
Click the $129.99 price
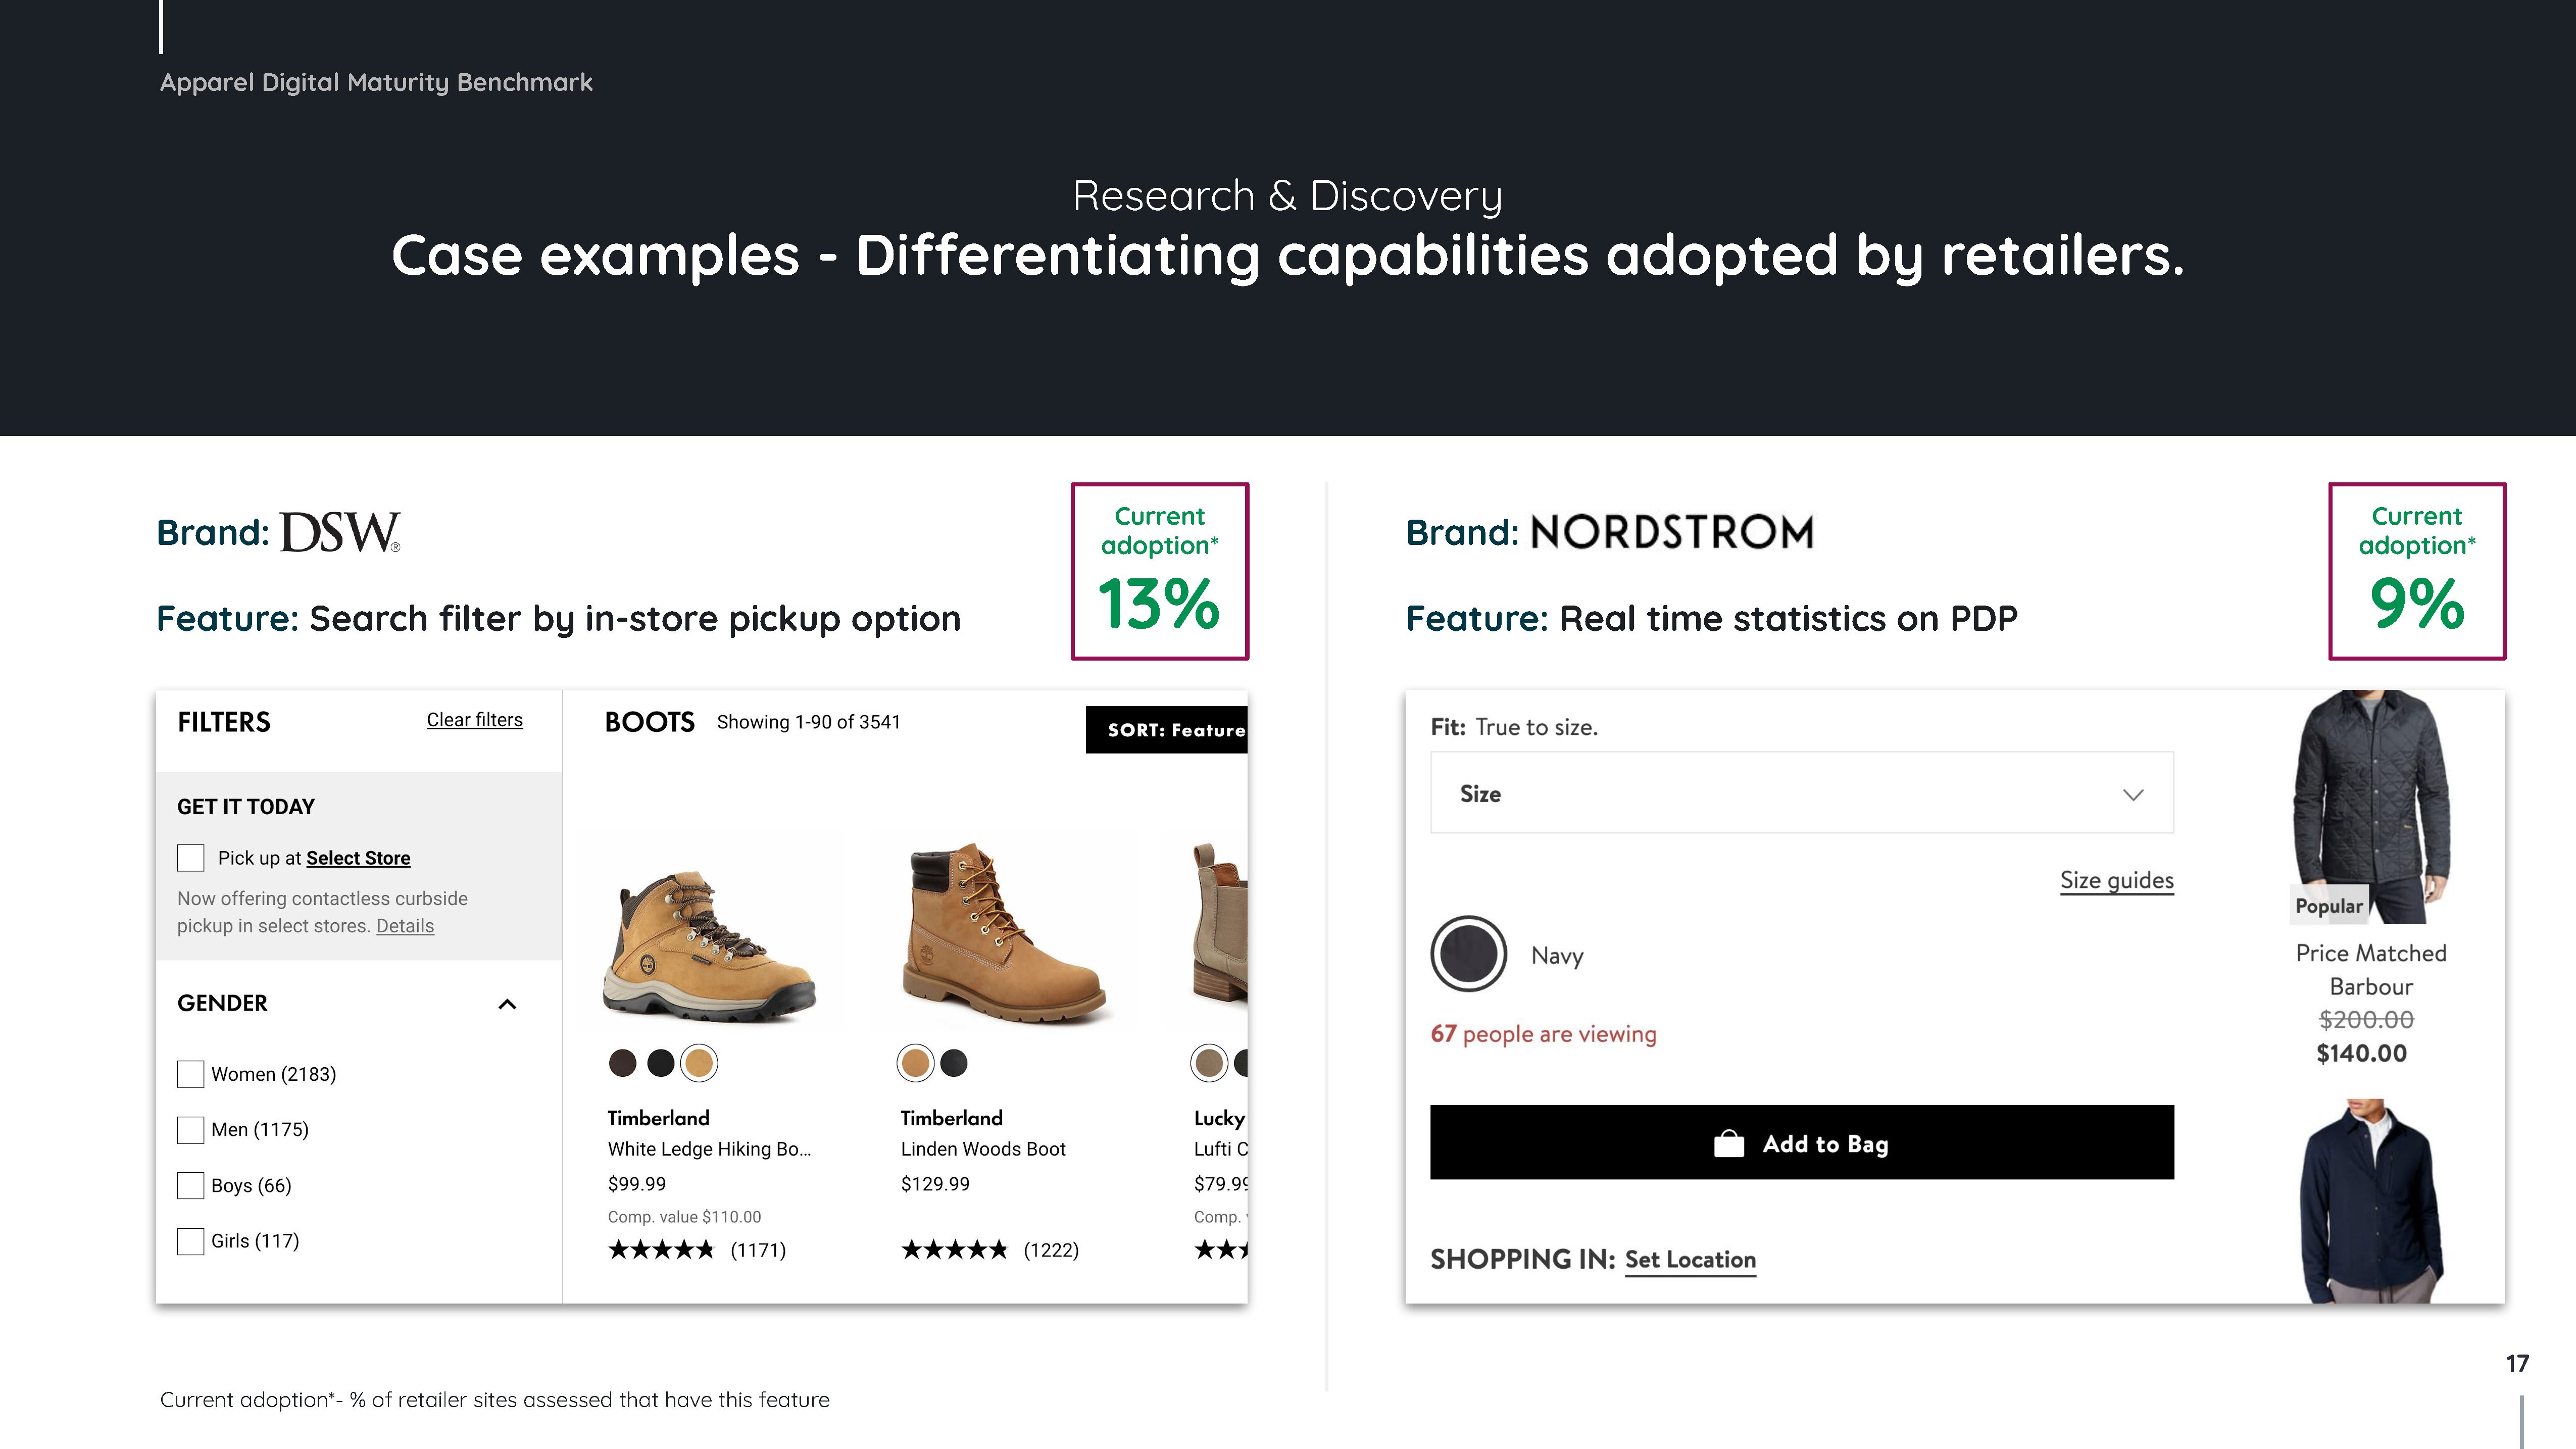pyautogui.click(x=935, y=1184)
